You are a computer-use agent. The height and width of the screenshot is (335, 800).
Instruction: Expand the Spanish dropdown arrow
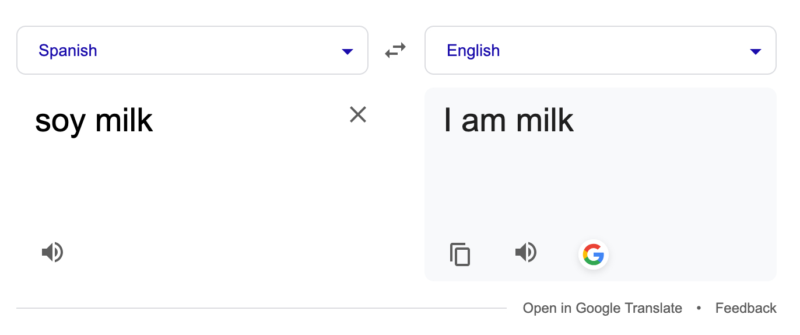click(x=348, y=51)
